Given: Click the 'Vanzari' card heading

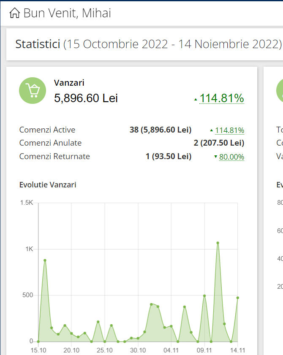Looking at the screenshot, I should click(69, 83).
